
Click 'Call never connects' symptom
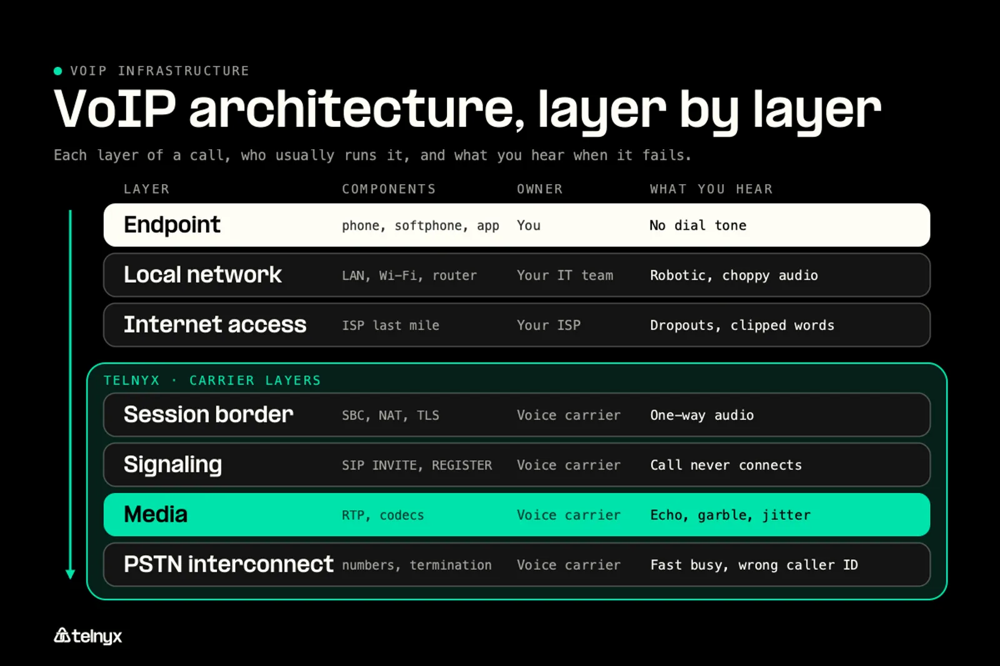[726, 465]
